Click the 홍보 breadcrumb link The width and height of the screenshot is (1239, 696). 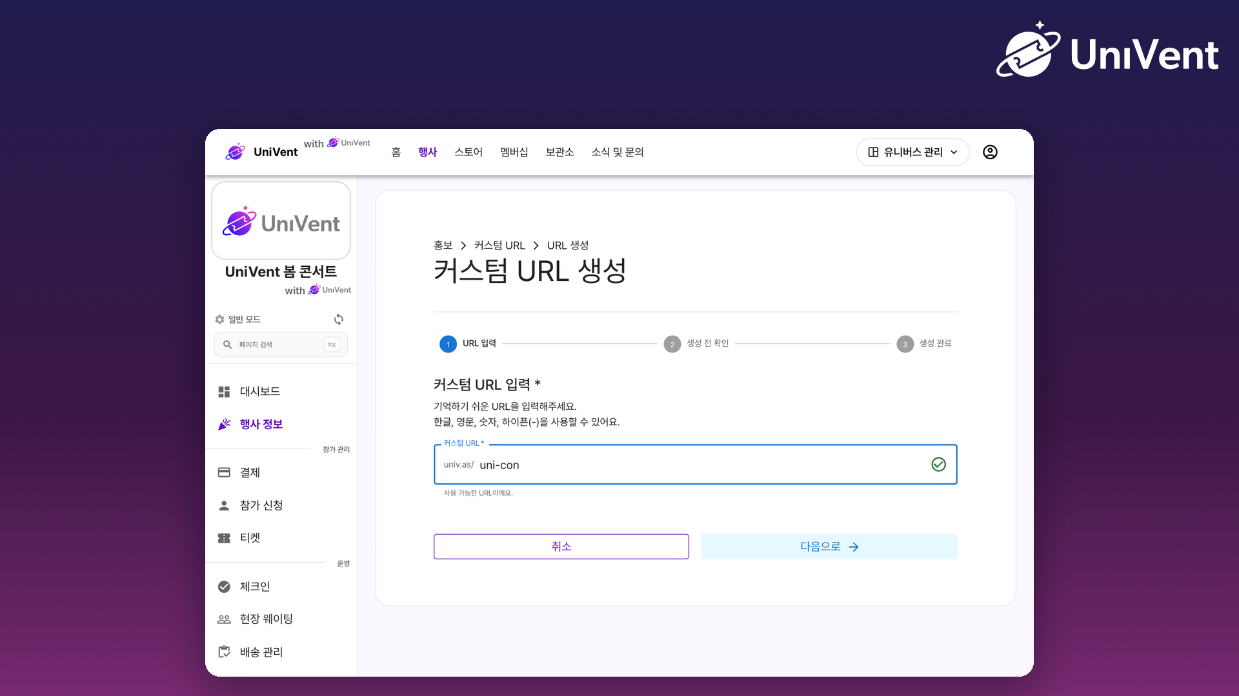pyautogui.click(x=443, y=246)
